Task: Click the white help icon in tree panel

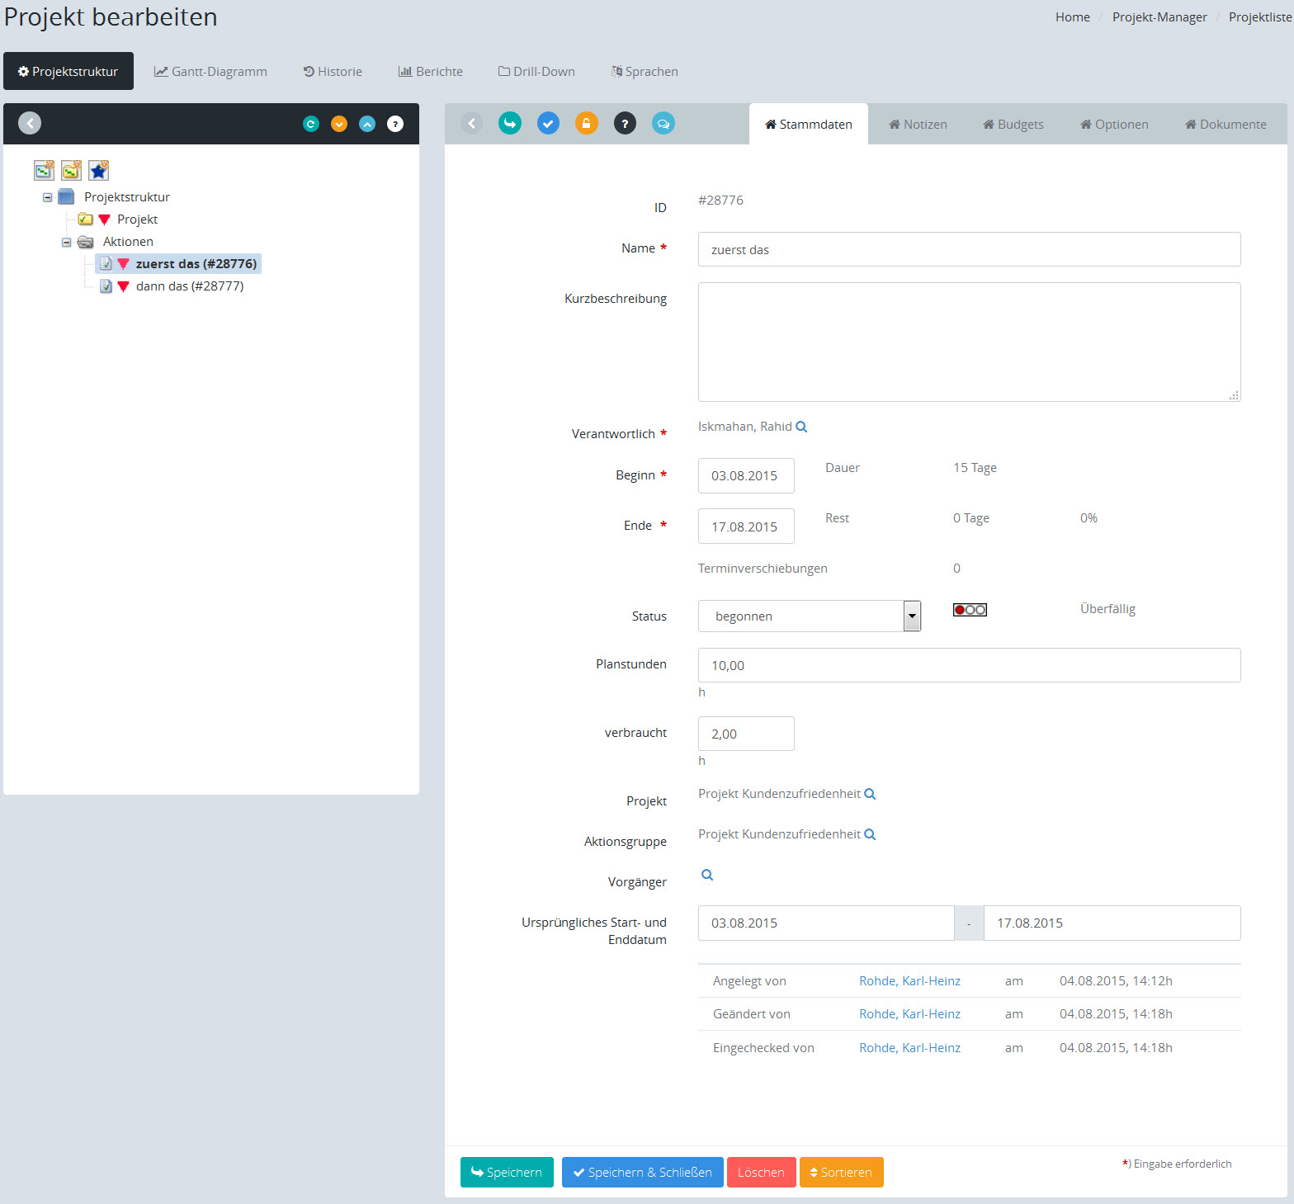Action: pyautogui.click(x=395, y=124)
